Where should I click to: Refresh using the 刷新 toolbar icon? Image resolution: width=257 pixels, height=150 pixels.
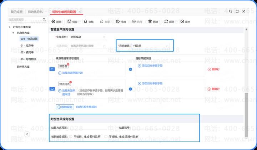pos(166,22)
